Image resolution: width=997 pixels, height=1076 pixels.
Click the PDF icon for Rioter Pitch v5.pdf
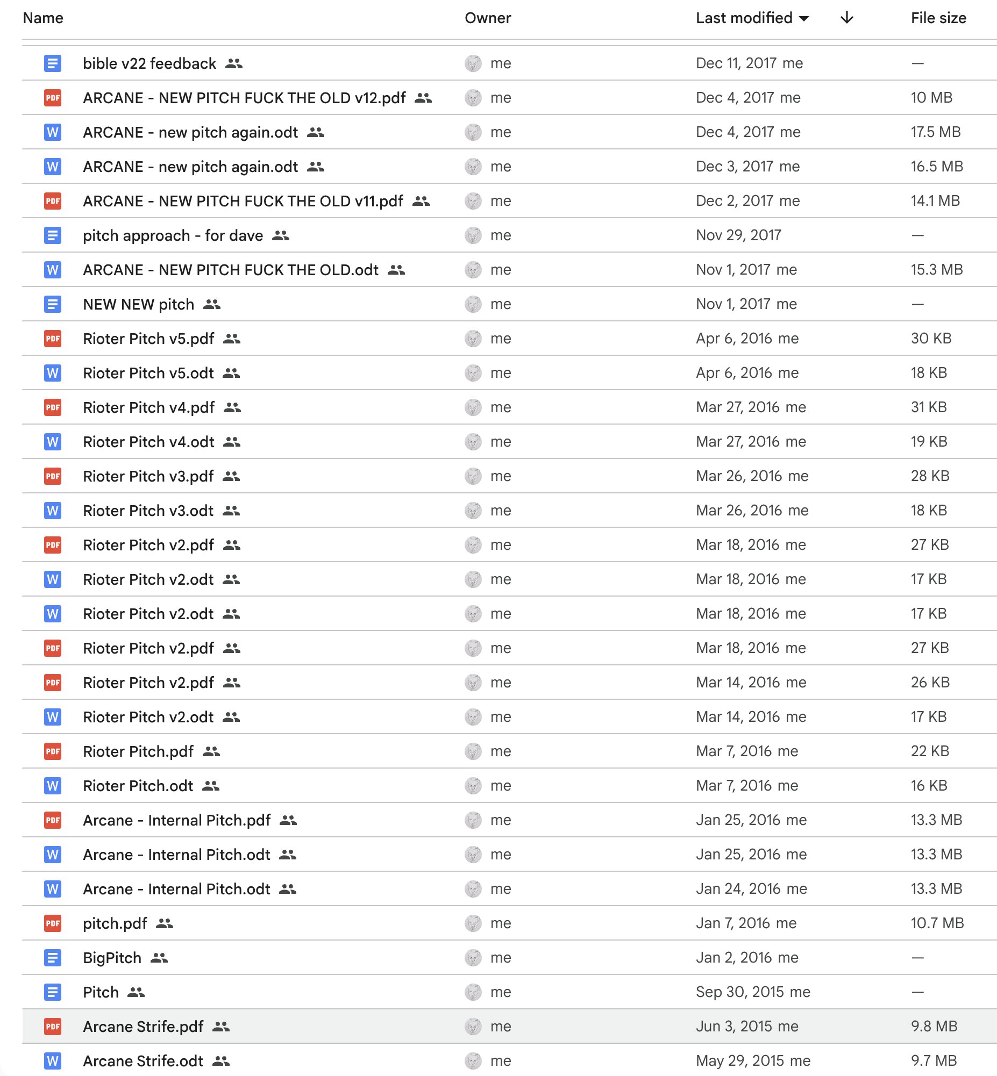coord(52,339)
